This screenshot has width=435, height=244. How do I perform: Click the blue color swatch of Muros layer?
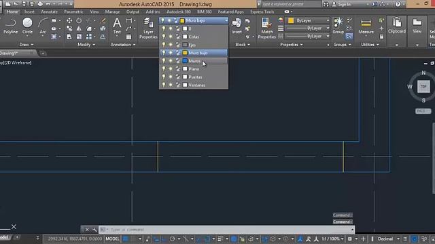[185, 60]
